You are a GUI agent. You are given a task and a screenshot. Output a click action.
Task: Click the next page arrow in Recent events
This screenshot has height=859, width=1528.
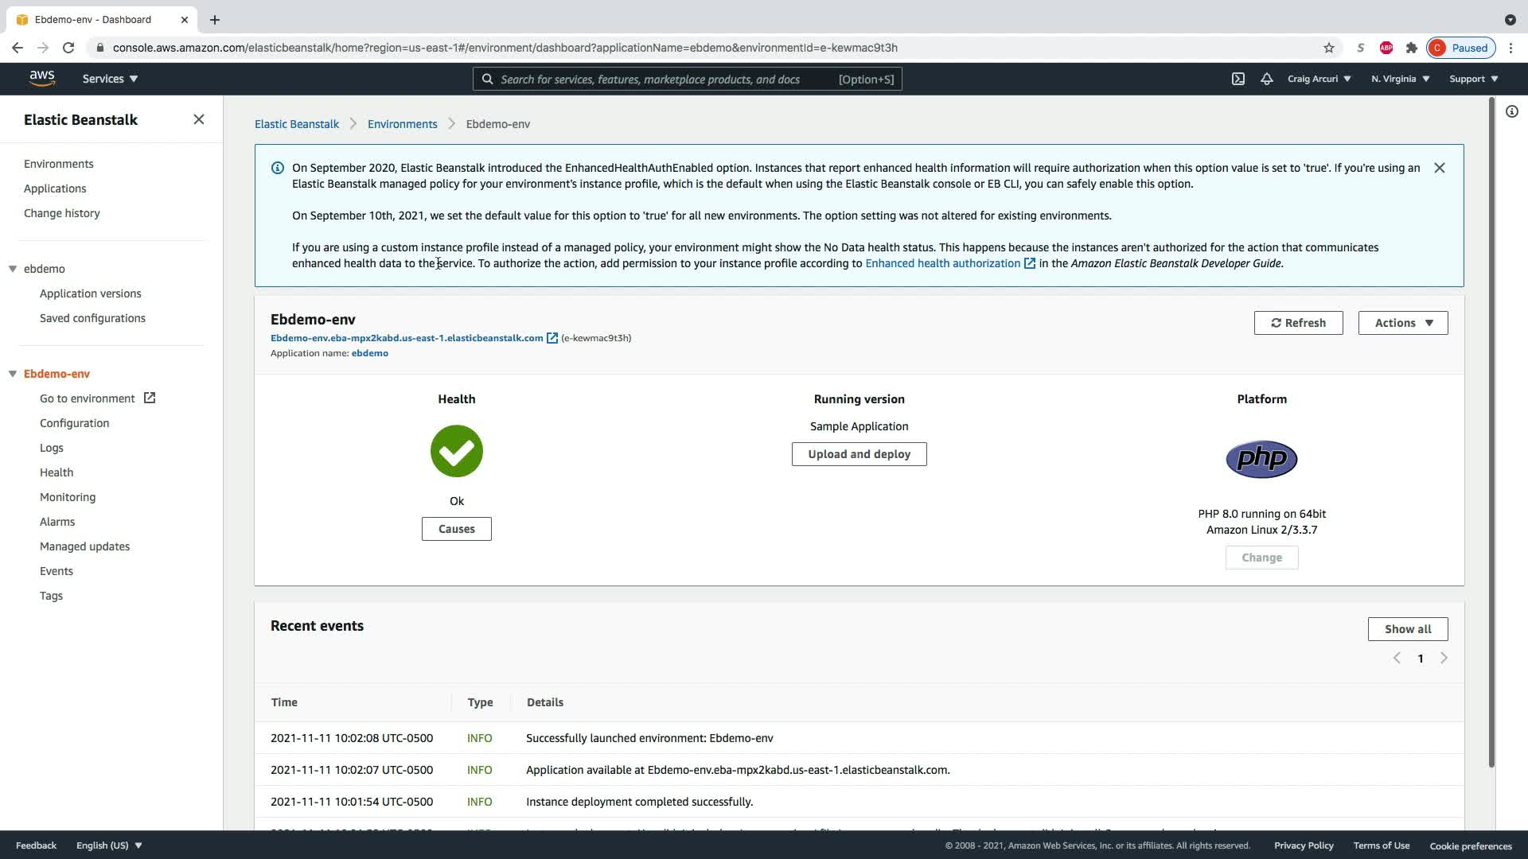tap(1444, 658)
